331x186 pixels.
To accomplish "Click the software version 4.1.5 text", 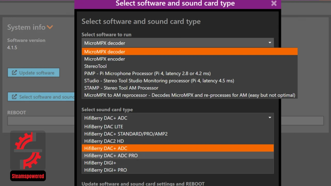I will point(12,48).
